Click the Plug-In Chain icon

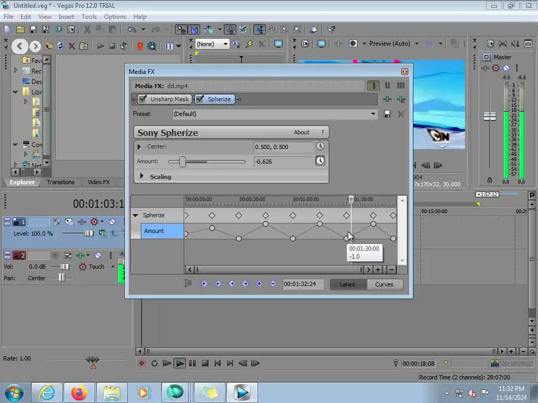tap(387, 99)
